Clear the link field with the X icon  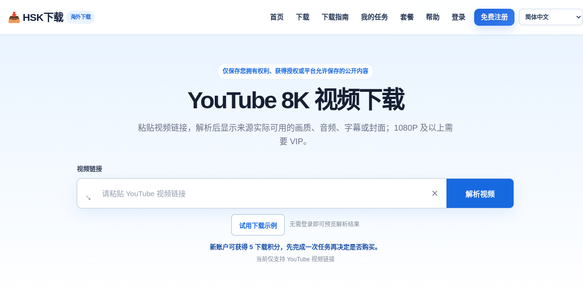tap(435, 193)
